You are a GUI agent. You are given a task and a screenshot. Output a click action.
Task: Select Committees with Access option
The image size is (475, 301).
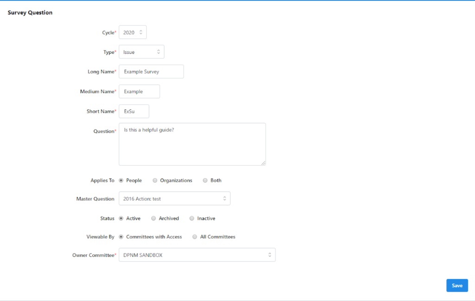(122, 237)
